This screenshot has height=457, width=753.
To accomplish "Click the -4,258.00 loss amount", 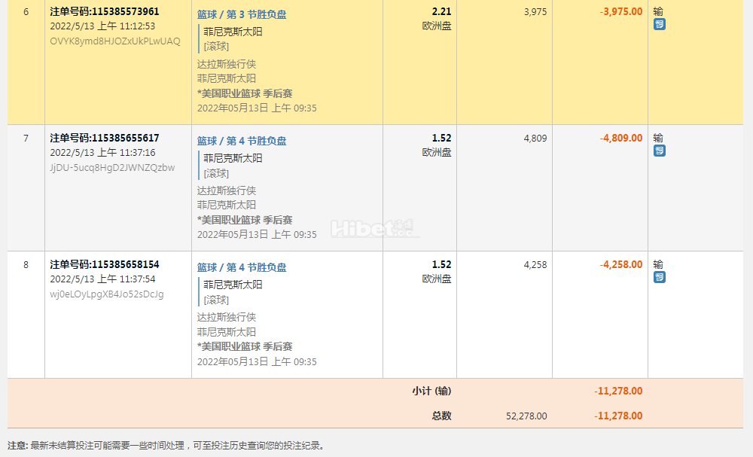I will 621,265.
